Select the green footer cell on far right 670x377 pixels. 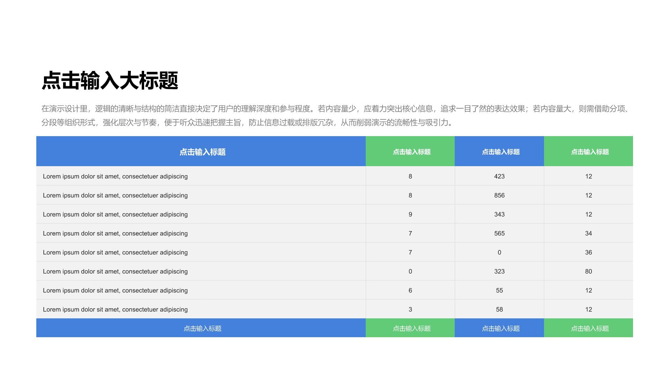point(589,328)
